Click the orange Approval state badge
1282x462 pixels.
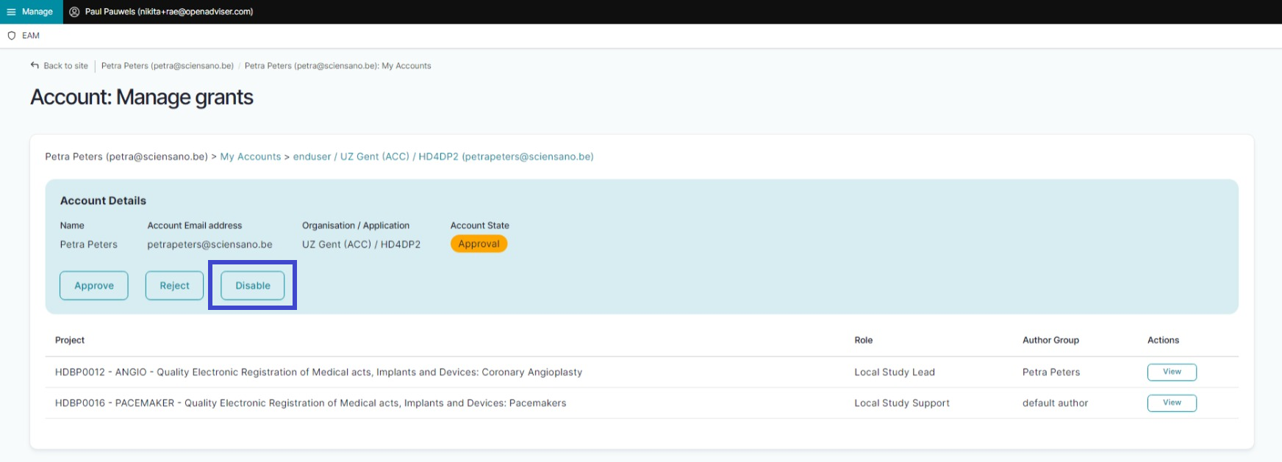pos(479,244)
